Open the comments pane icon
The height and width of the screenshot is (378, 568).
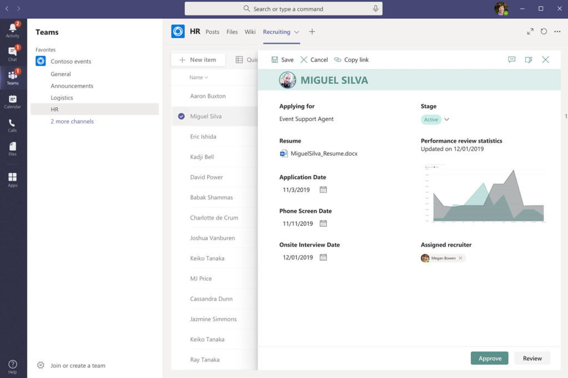[511, 60]
